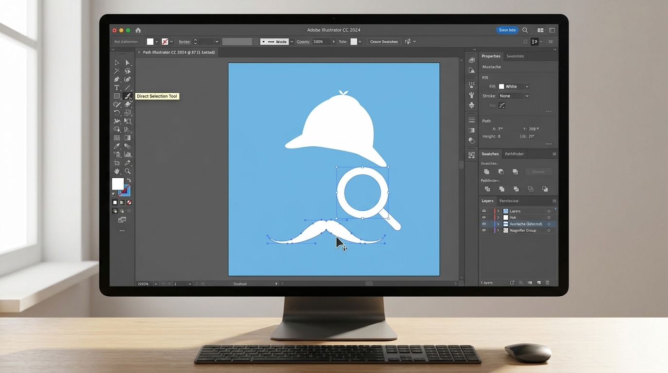Choose the Hand tool

point(117,171)
